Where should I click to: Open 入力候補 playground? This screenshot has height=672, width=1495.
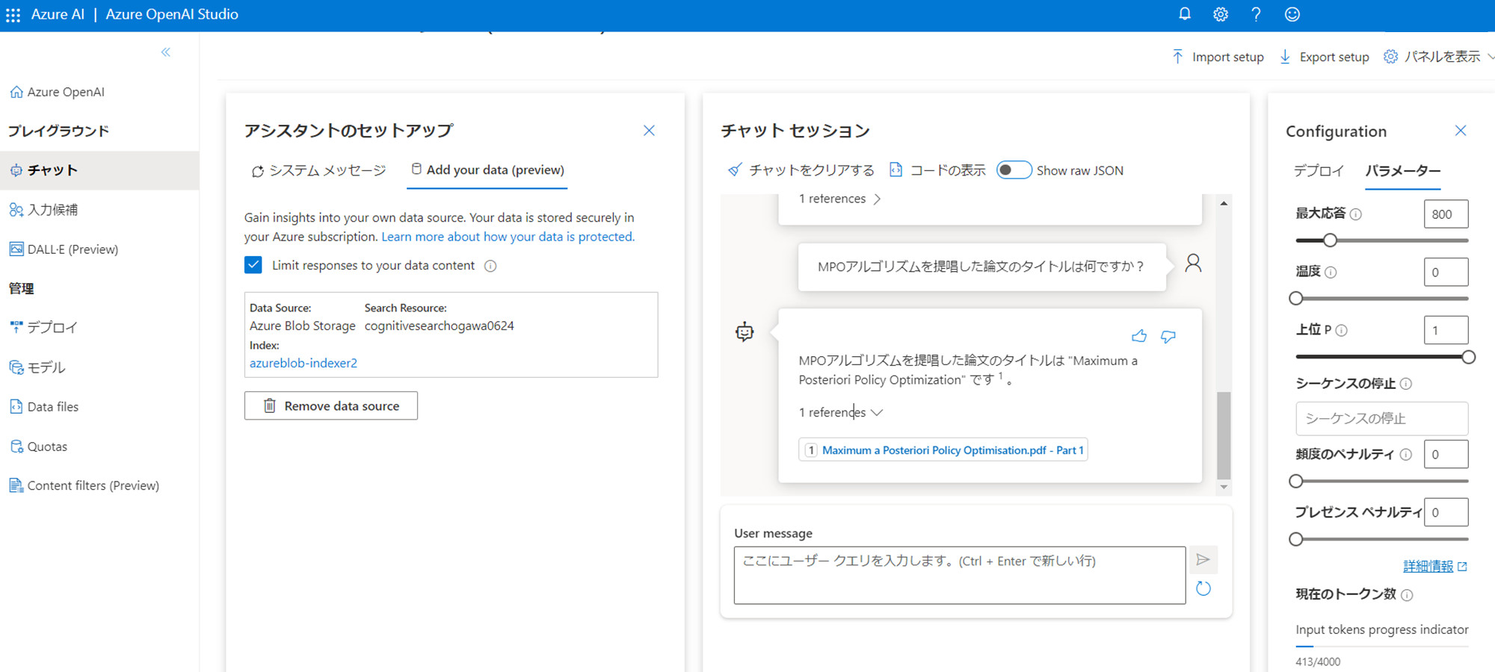pyautogui.click(x=44, y=210)
